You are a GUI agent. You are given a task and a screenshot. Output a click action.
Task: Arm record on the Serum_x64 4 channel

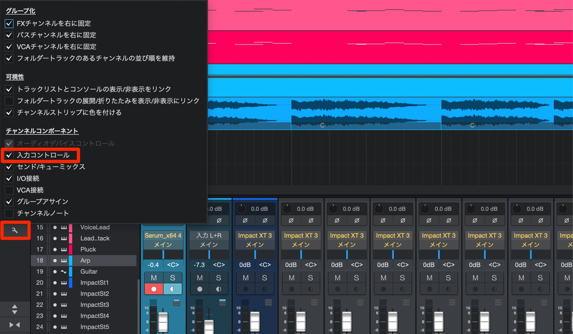(154, 289)
